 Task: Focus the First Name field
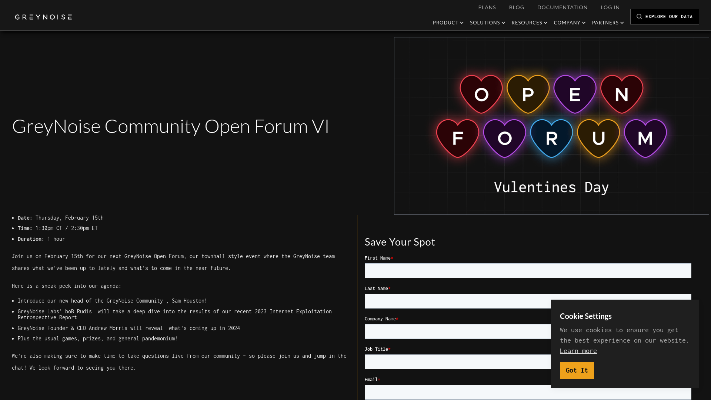click(528, 271)
